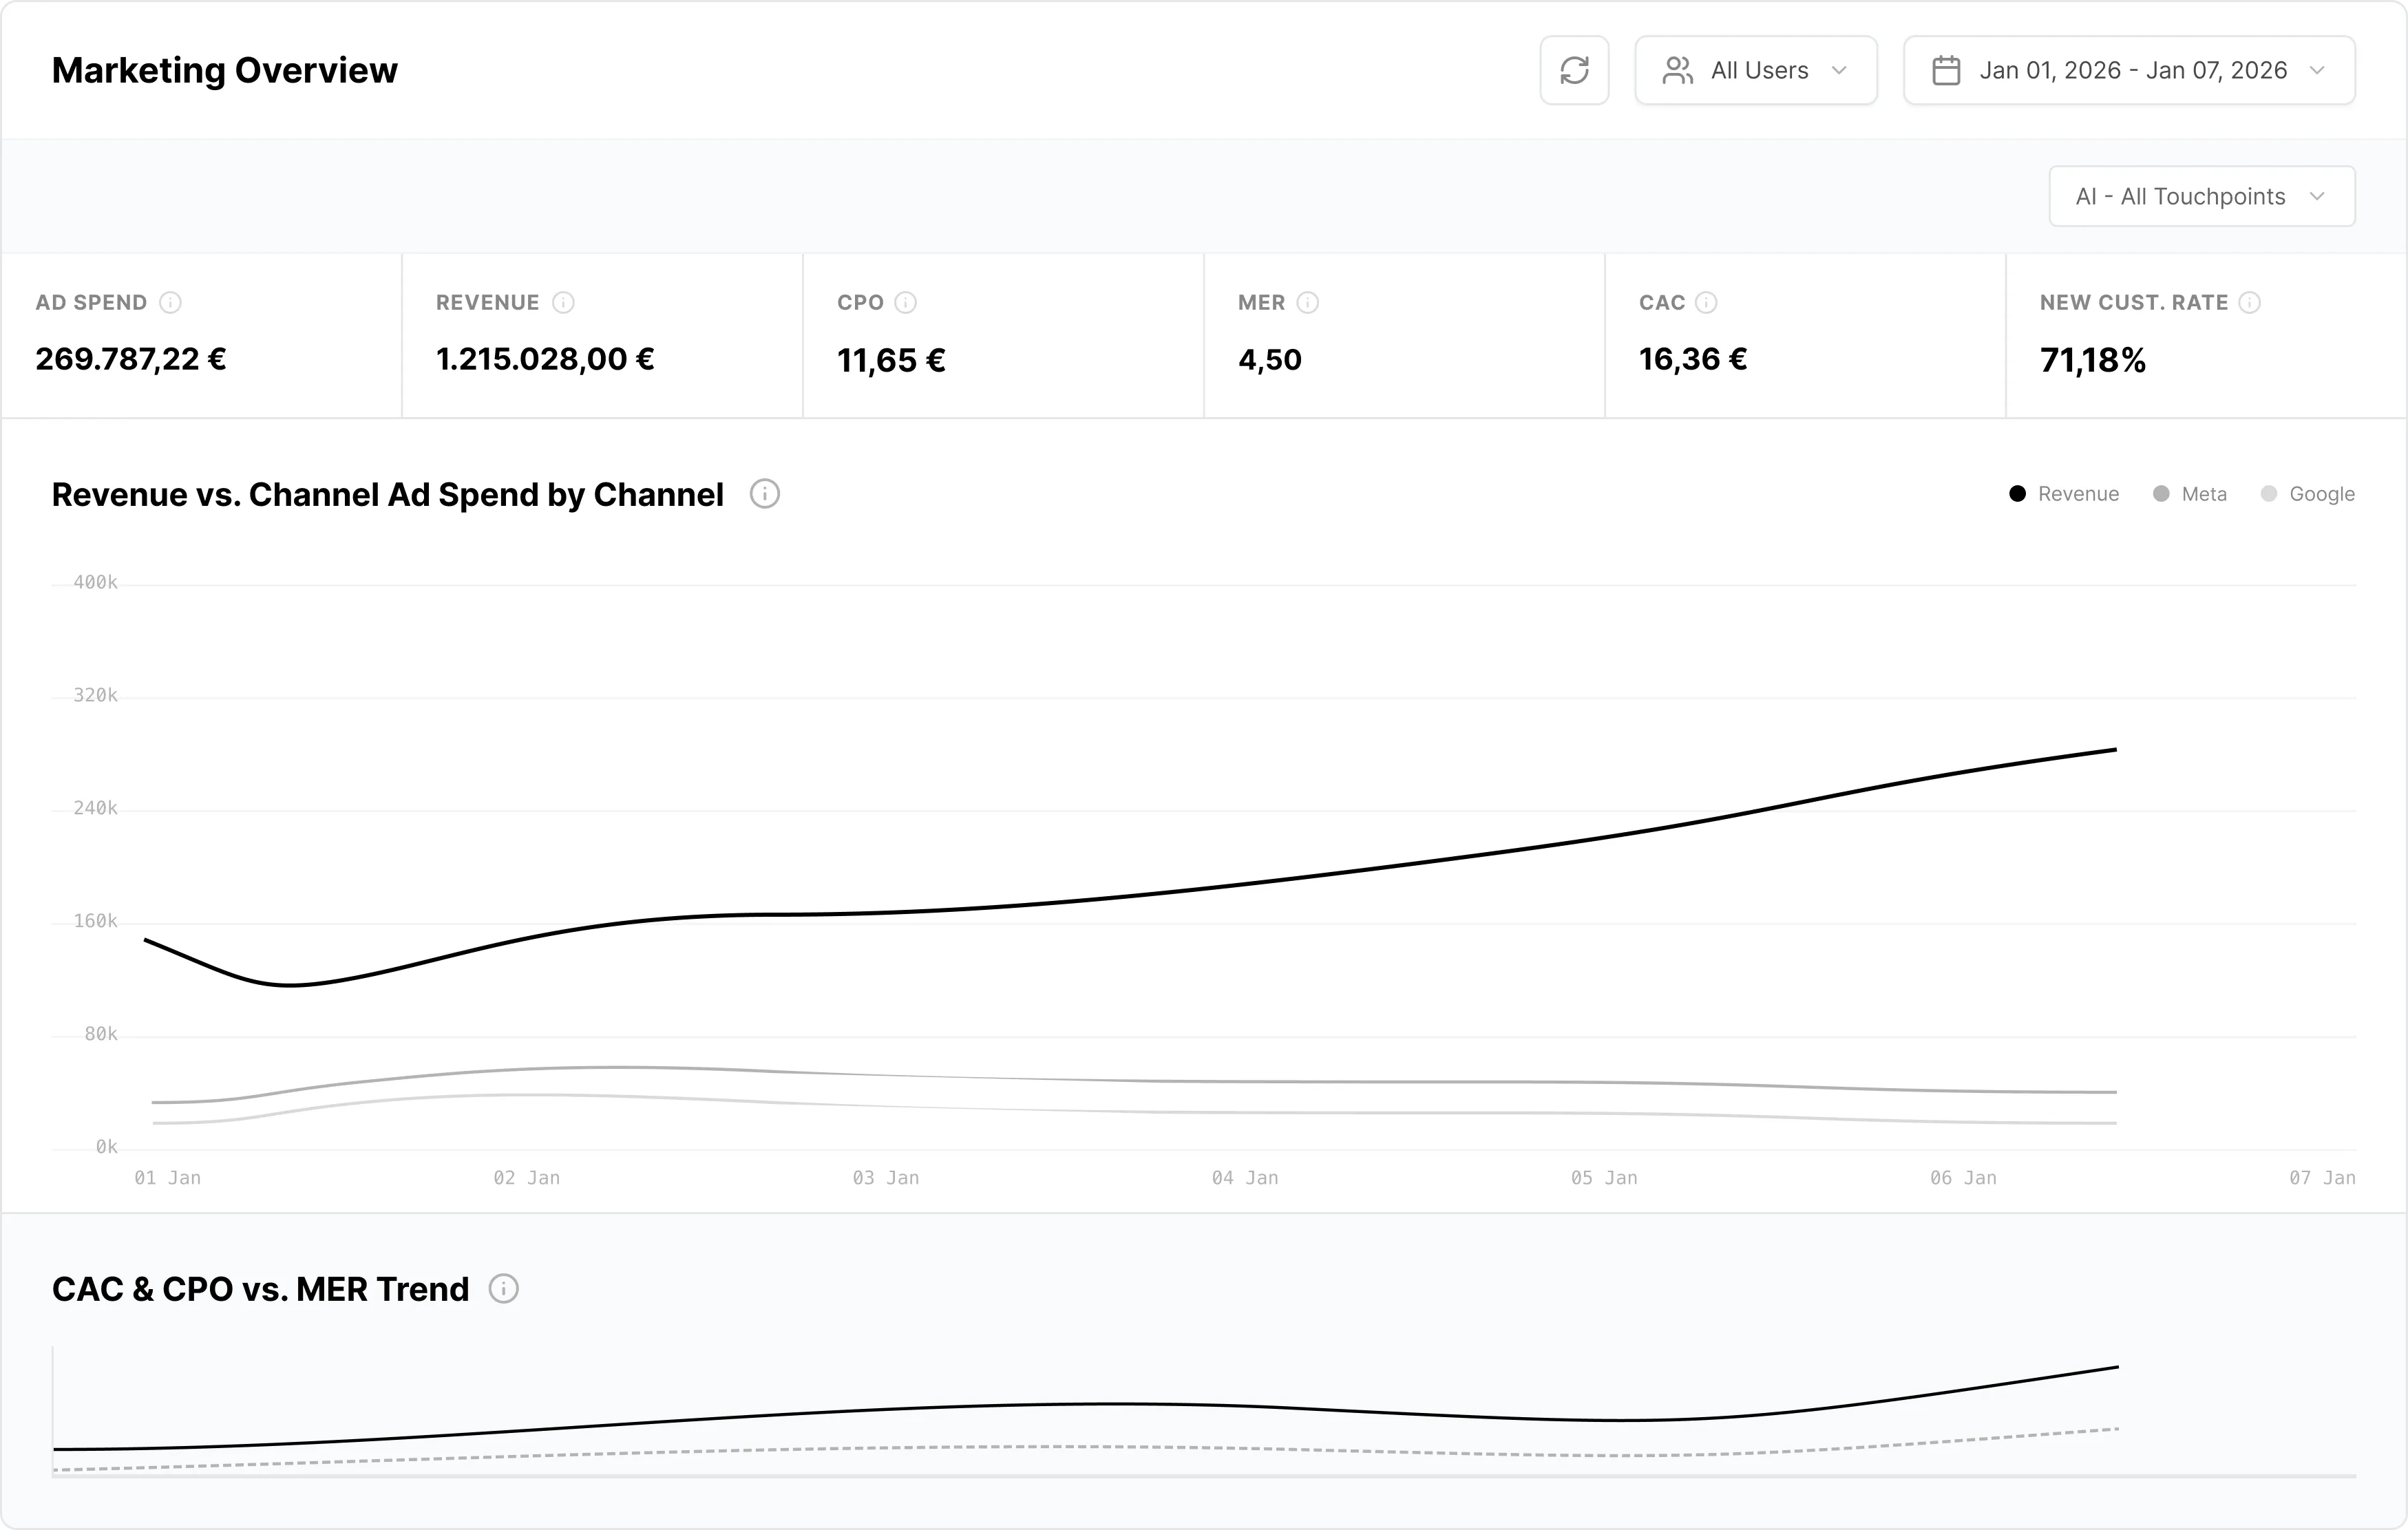Click the refresh data icon button
This screenshot has height=1530, width=2408.
tap(1574, 70)
